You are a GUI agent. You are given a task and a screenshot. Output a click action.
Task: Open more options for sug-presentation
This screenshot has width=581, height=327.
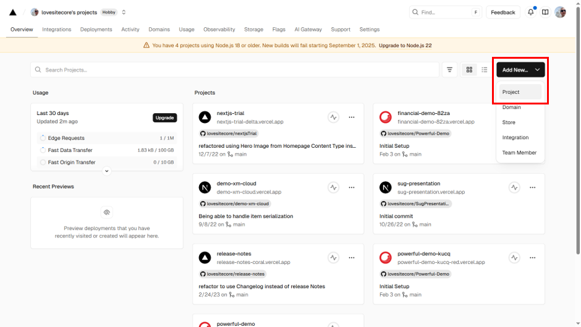(532, 187)
